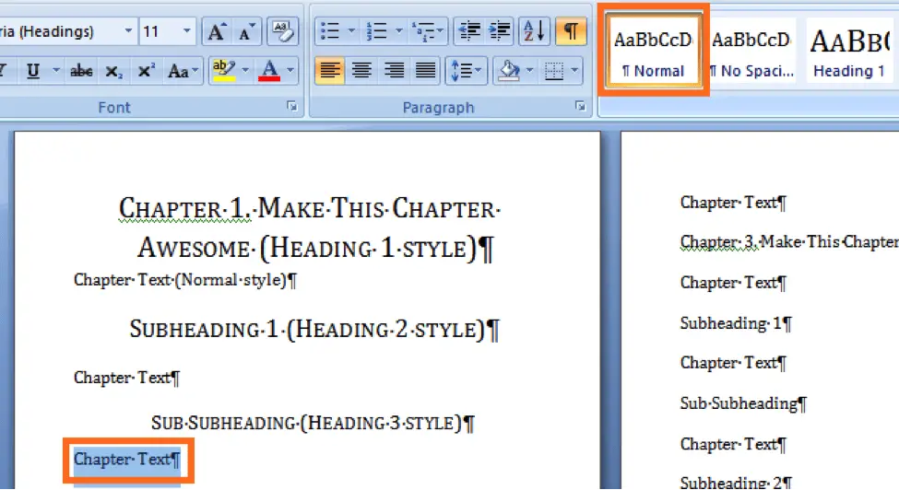Justify the text
This screenshot has width=899, height=490.
tap(425, 70)
